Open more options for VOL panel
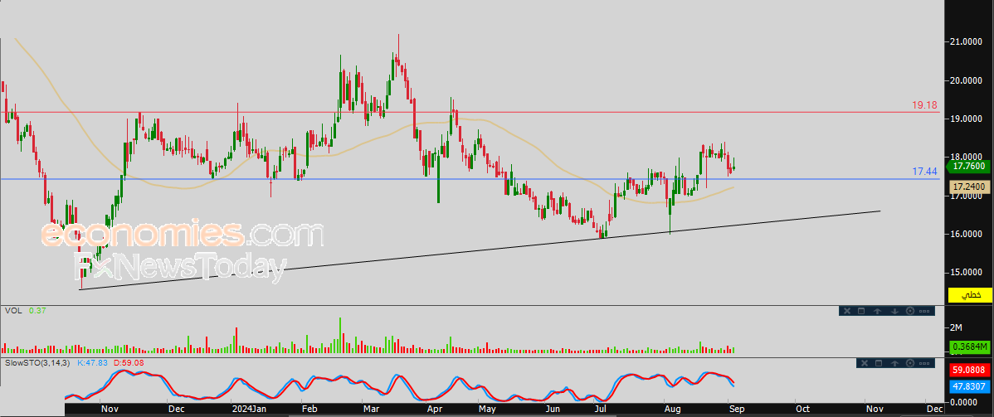994x417 pixels. 924,311
